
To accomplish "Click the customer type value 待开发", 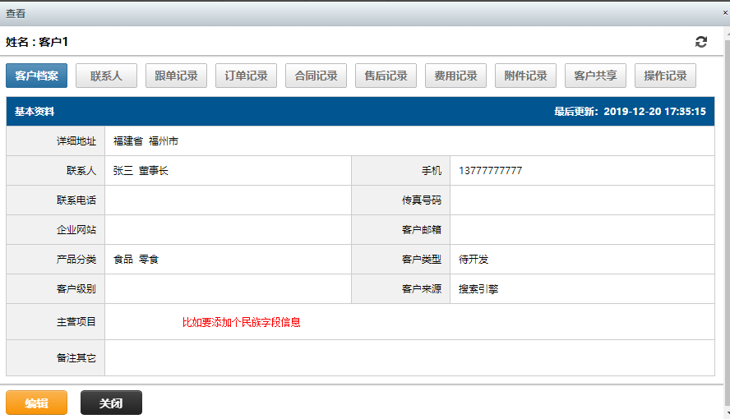I will [x=474, y=260].
